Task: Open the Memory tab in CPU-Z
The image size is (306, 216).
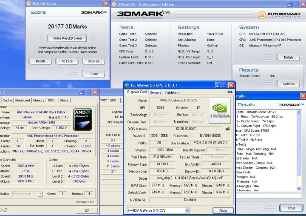Action: (x=39, y=100)
